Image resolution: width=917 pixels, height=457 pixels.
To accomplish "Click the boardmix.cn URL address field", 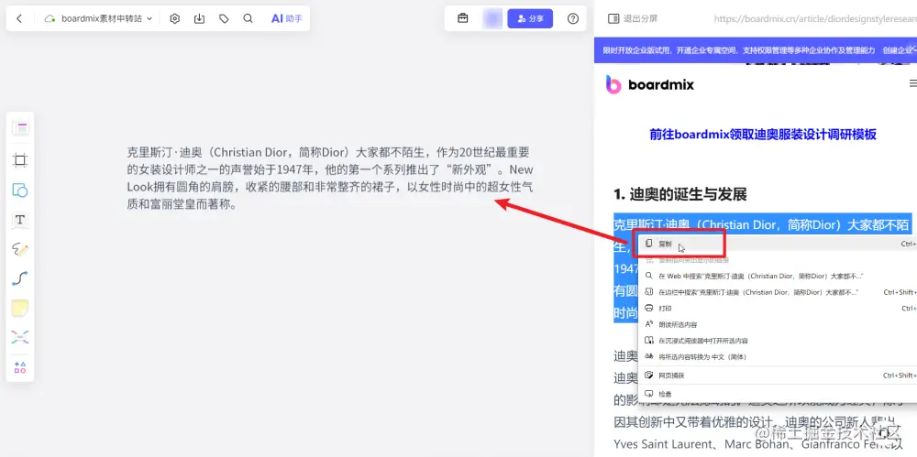I will tap(815, 18).
